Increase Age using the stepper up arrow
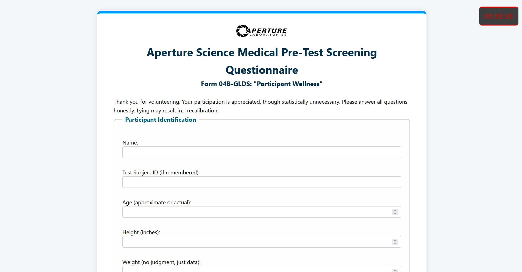The width and height of the screenshot is (522, 272). pyautogui.click(x=395, y=210)
